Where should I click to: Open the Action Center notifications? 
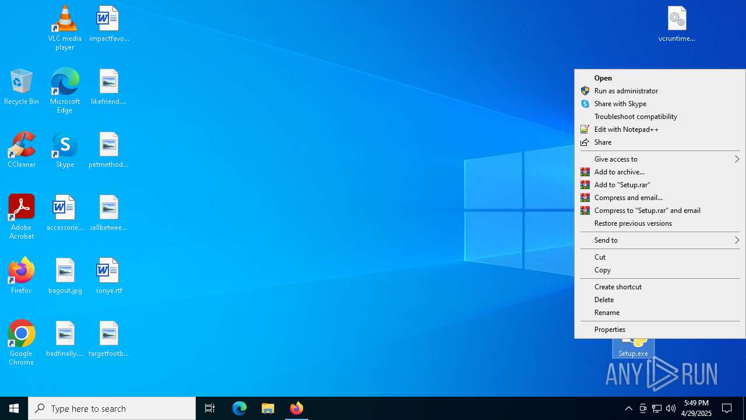727,408
